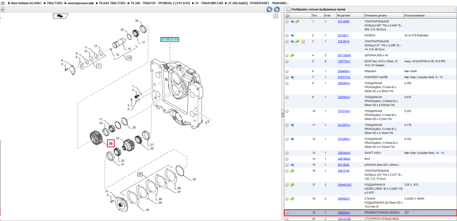Go to the next diagram with right arrow
This screenshot has width=457, height=221.
pyautogui.click(x=276, y=9)
